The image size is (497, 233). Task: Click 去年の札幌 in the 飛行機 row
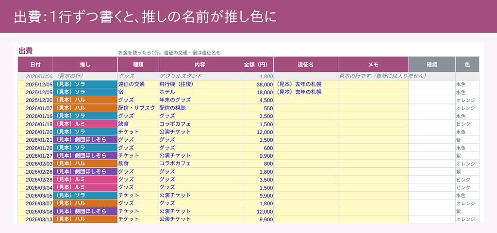(306, 84)
